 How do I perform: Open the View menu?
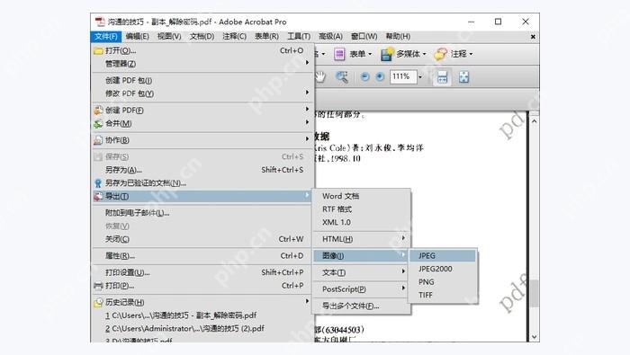(x=169, y=37)
